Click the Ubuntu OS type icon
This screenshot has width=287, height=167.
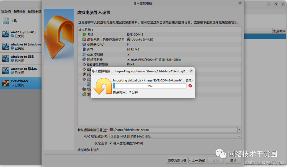[x=129, y=39]
